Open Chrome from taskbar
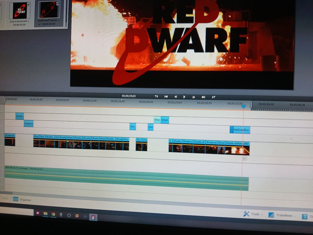 click(53, 214)
